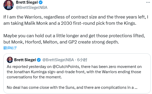Open Brett Siegel's profile avatar
The height and width of the screenshot is (94, 152).
tap(9, 5)
